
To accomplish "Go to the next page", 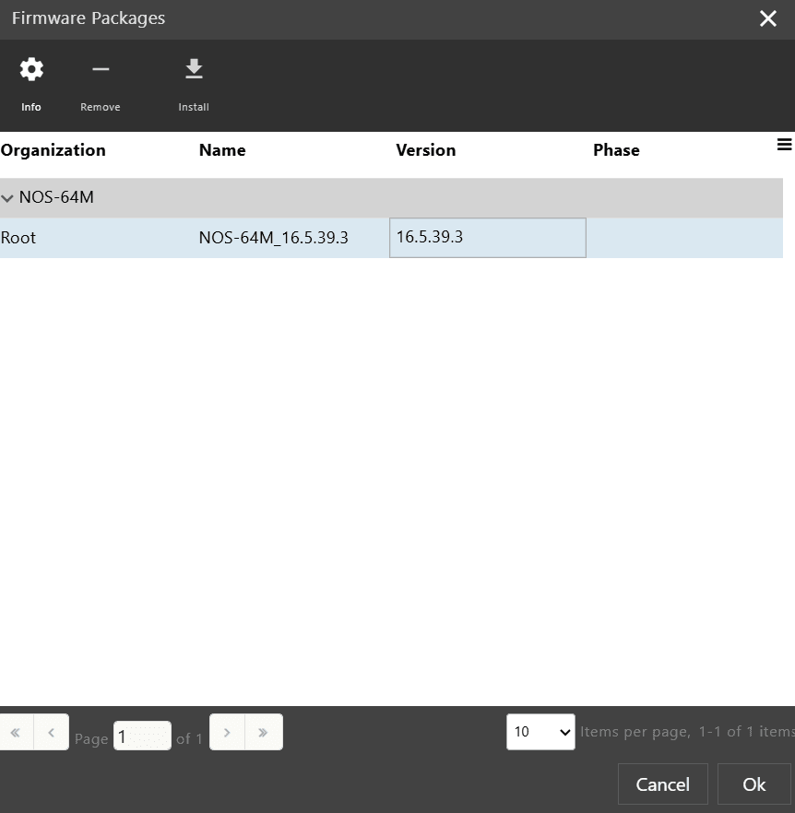I will (x=227, y=733).
